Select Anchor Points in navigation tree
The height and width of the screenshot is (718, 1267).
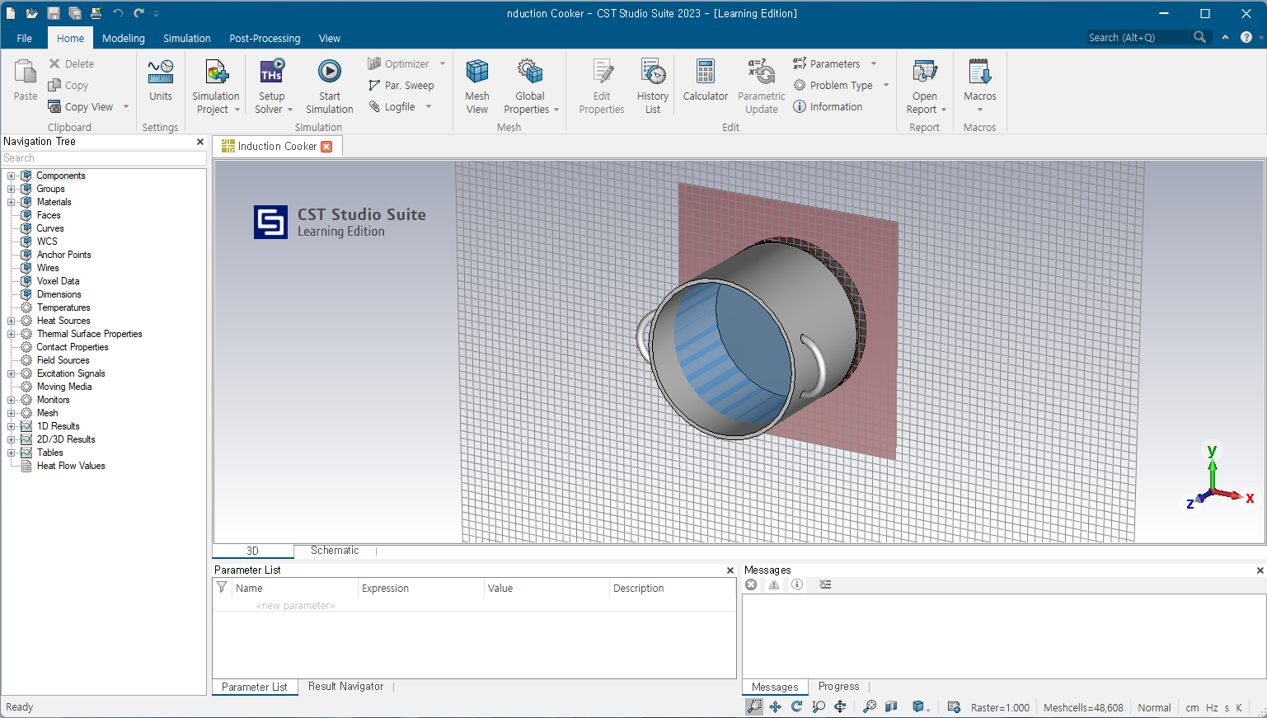[x=63, y=255]
